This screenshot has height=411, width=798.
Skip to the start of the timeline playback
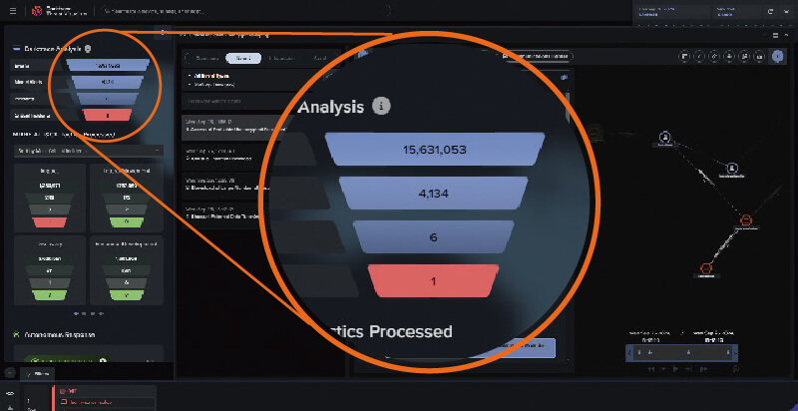pyautogui.click(x=651, y=369)
